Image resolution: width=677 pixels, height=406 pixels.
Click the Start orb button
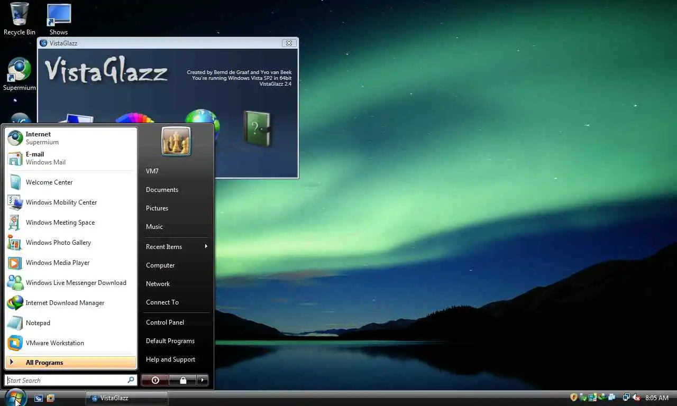click(x=15, y=398)
